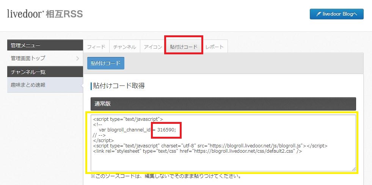Go to 管理画面トップ in sidebar

pyautogui.click(x=45, y=58)
